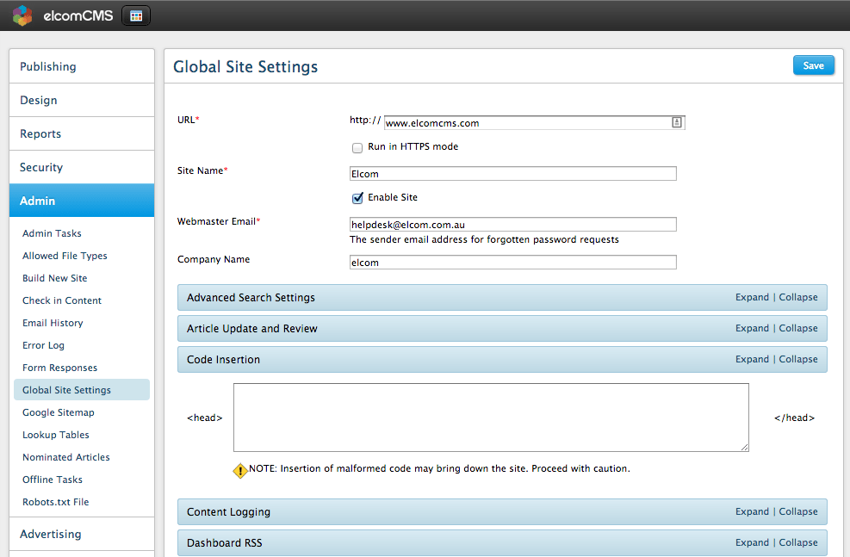Uncheck the Enable Site checkbox
This screenshot has height=557, width=850.
357,197
